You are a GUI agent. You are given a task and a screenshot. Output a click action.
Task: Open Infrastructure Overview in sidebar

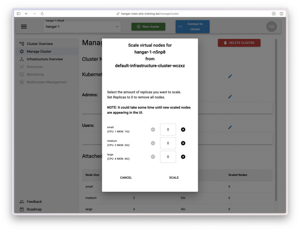45,59
